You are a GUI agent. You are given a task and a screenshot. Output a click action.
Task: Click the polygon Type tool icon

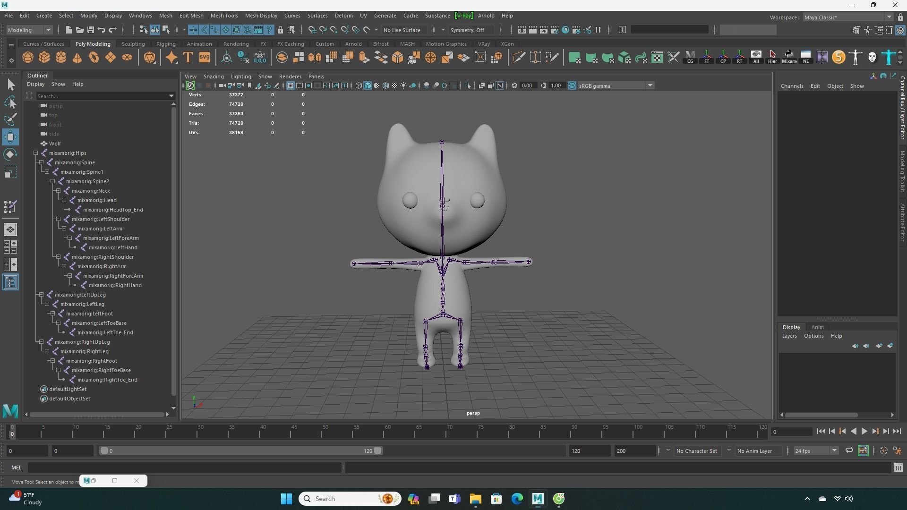tap(188, 58)
